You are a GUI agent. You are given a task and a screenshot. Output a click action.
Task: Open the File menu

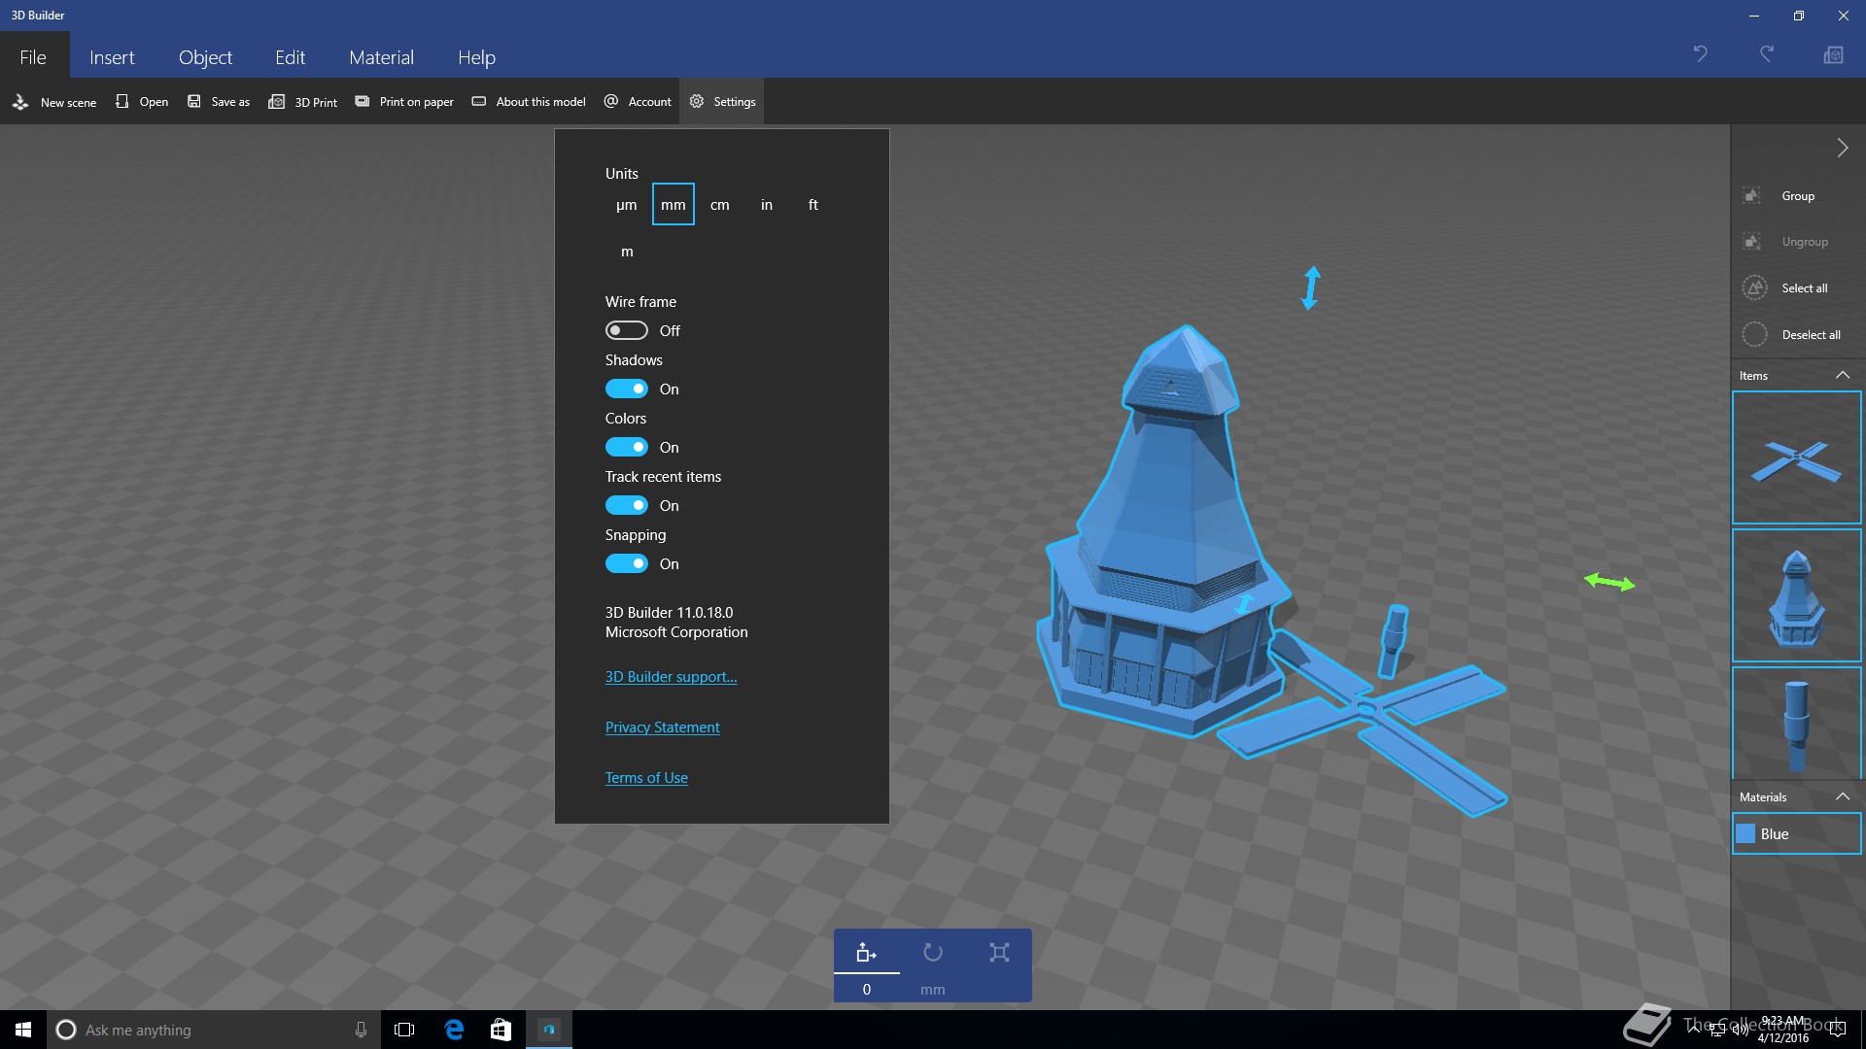33,57
